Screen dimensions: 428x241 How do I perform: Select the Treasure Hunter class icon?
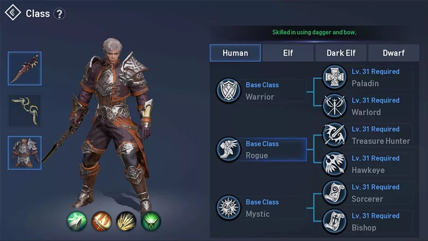(334, 135)
